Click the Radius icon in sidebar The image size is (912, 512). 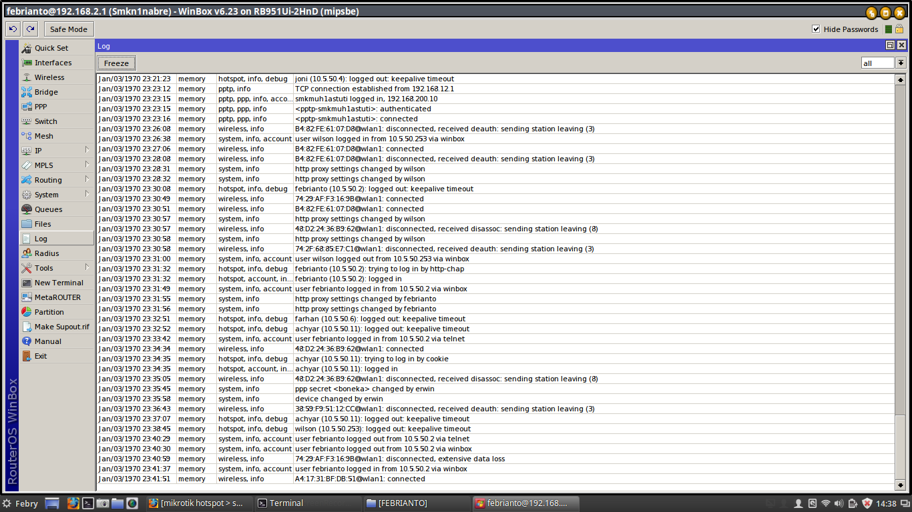point(27,253)
